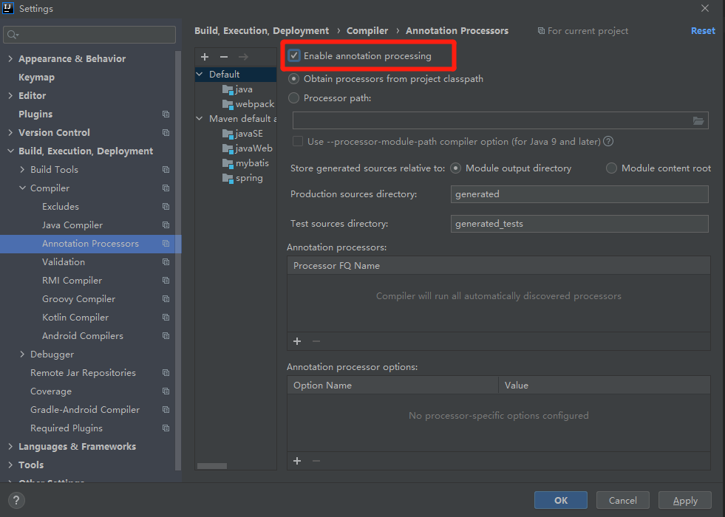Select the webpack module folder icon
The width and height of the screenshot is (725, 517).
pyautogui.click(x=228, y=104)
